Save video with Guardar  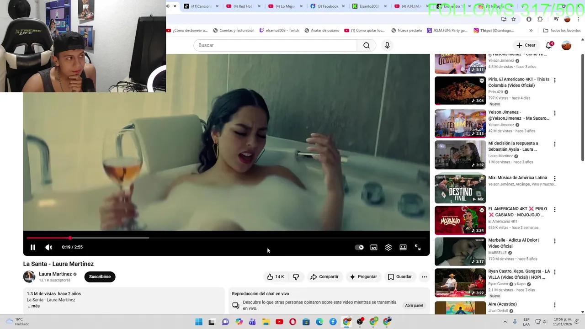tap(400, 277)
